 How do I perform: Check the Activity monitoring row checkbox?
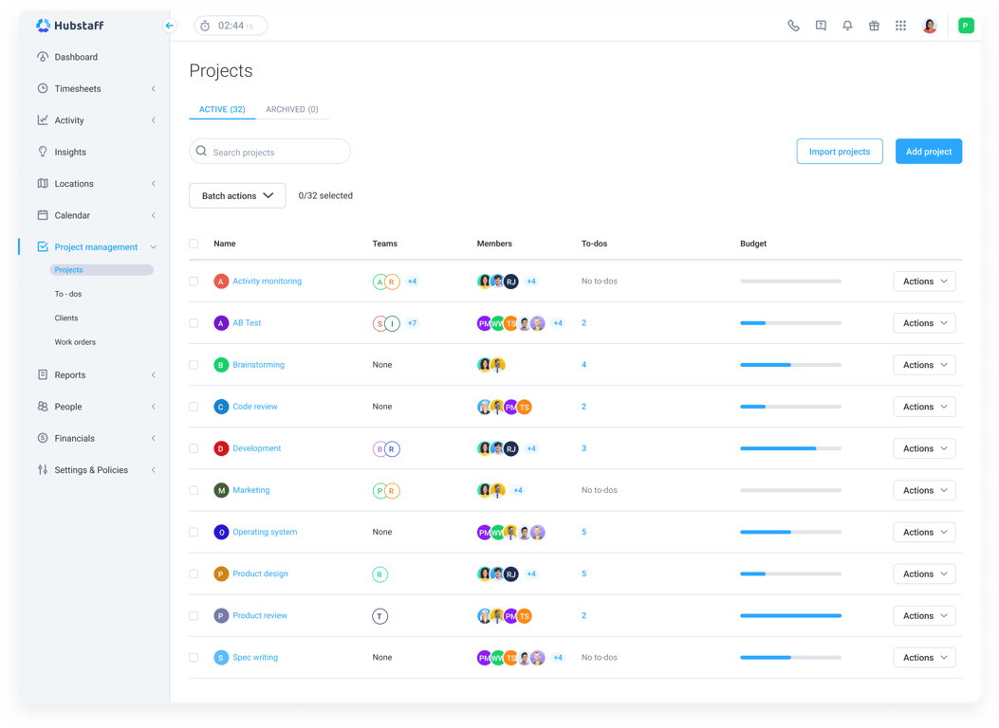(x=194, y=282)
